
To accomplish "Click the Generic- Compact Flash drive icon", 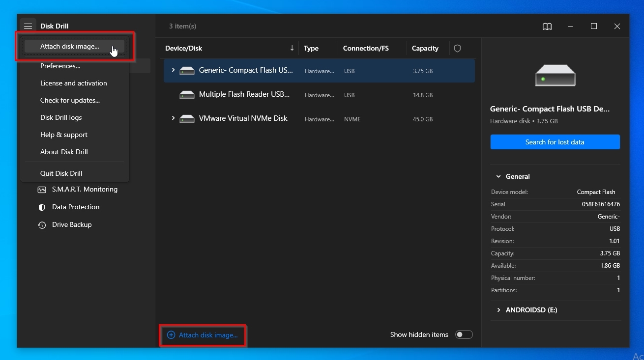I will pyautogui.click(x=187, y=70).
